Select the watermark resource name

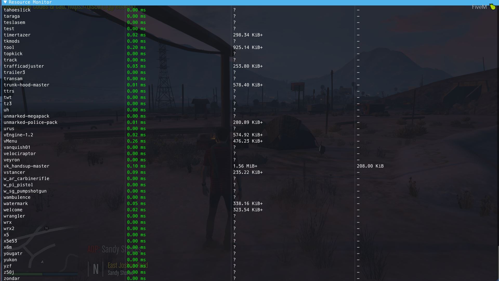[16, 203]
